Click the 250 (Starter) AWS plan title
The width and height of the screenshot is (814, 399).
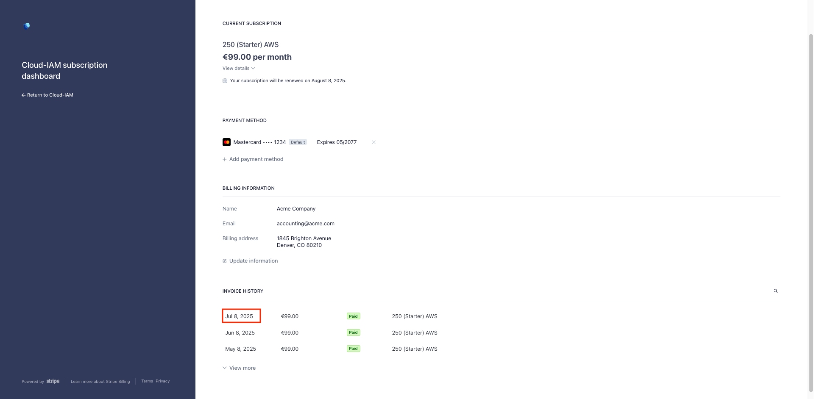pos(251,45)
